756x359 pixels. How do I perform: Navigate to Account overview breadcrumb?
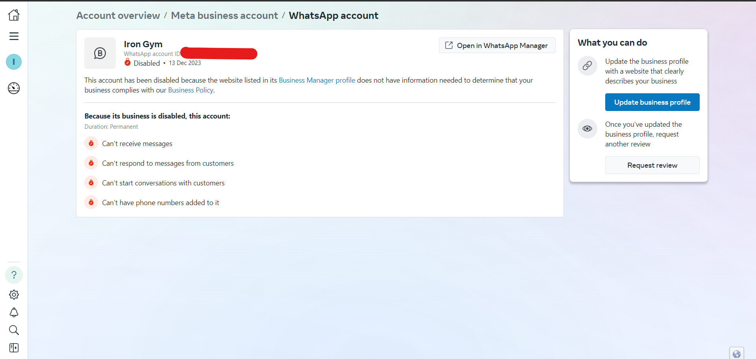coord(118,16)
